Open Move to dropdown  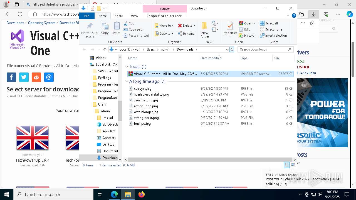164,26
